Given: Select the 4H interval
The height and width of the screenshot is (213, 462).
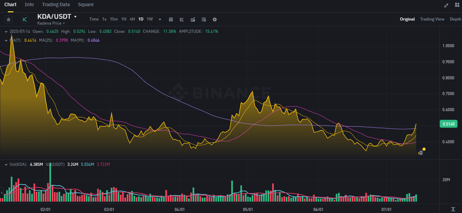Looking at the screenshot, I should tap(132, 19).
